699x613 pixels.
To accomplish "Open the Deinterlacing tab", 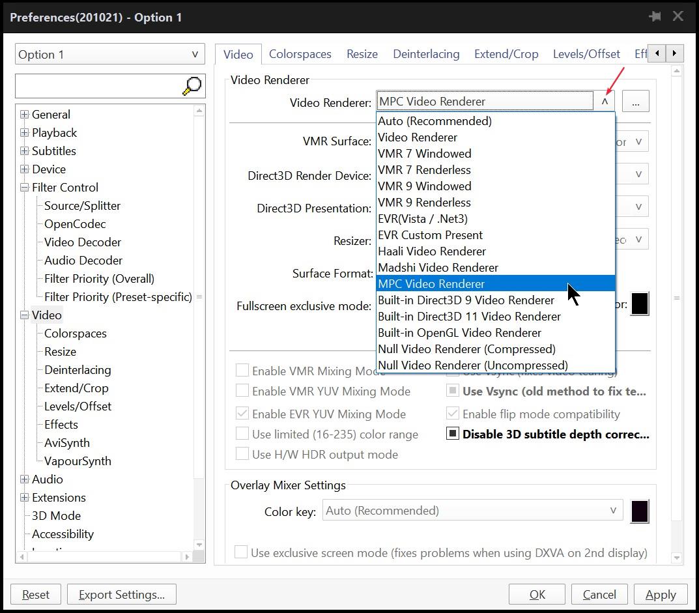I will [x=426, y=54].
